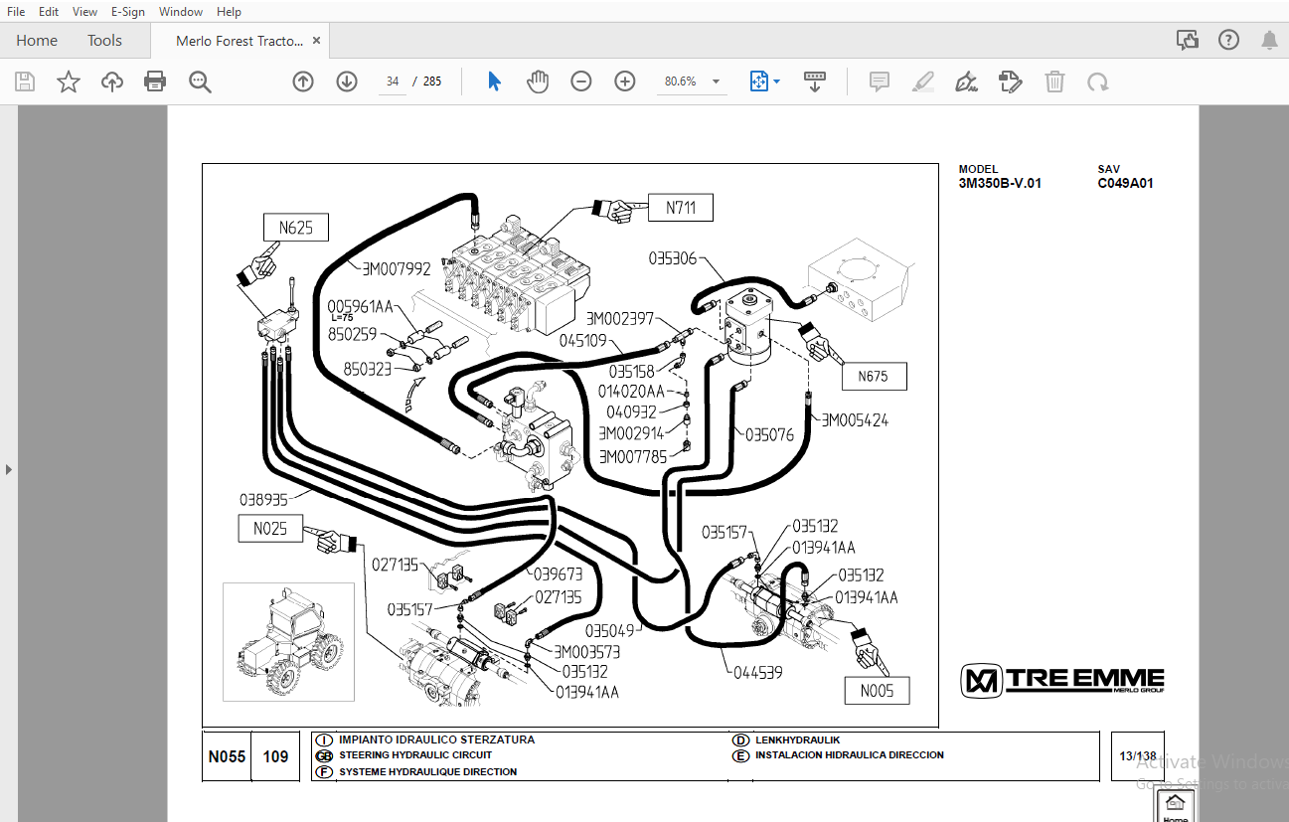Click the N025 callout box

(x=269, y=529)
